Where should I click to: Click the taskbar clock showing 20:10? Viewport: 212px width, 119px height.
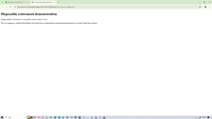(x=204, y=117)
